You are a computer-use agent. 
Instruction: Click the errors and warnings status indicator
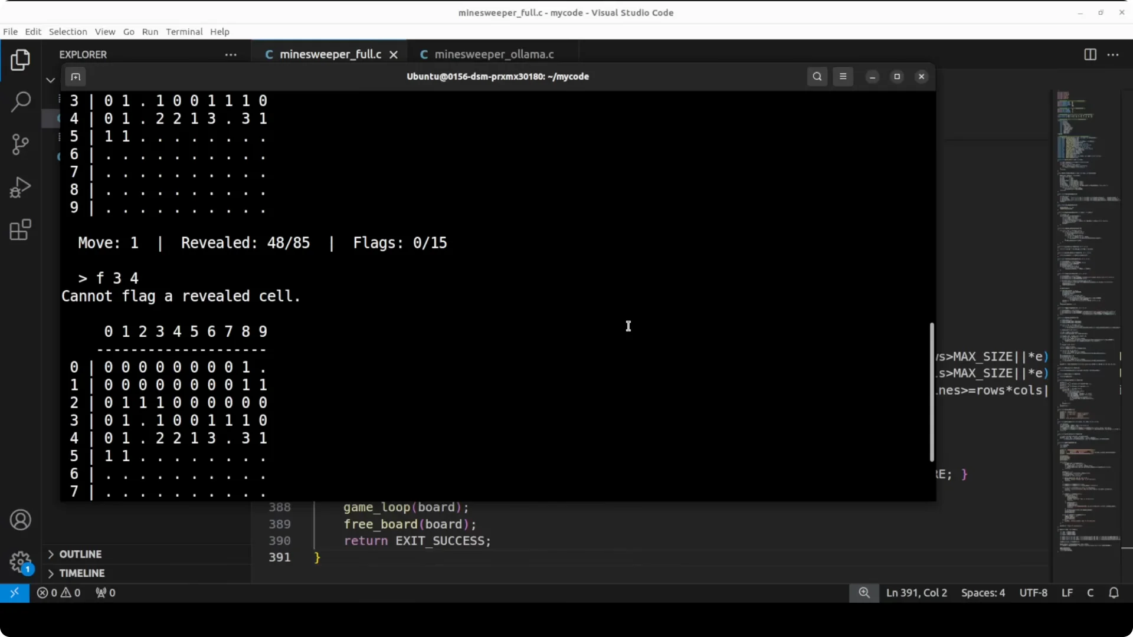pos(58,593)
